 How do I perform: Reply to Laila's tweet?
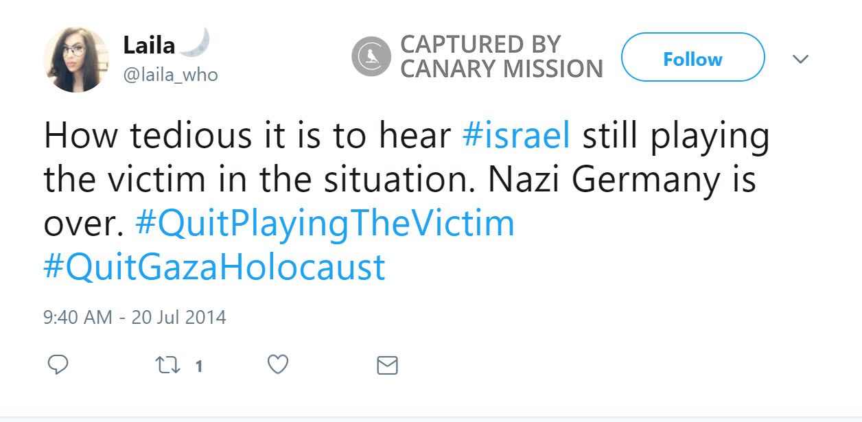click(x=58, y=365)
